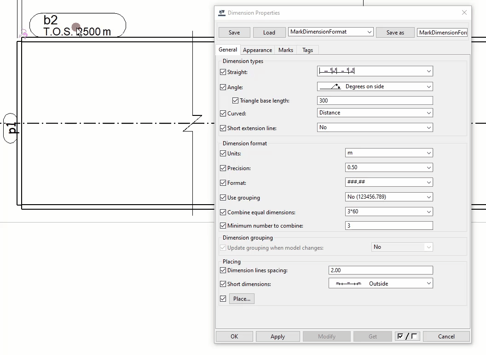Screen dimensions: 486x355
Task: Click the check/uncheck all switches icon
Action: [407, 336]
